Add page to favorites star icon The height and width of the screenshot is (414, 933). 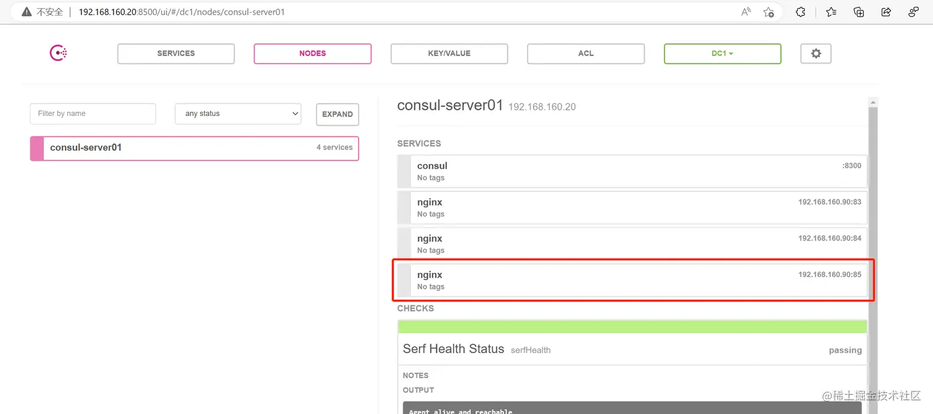pos(768,12)
